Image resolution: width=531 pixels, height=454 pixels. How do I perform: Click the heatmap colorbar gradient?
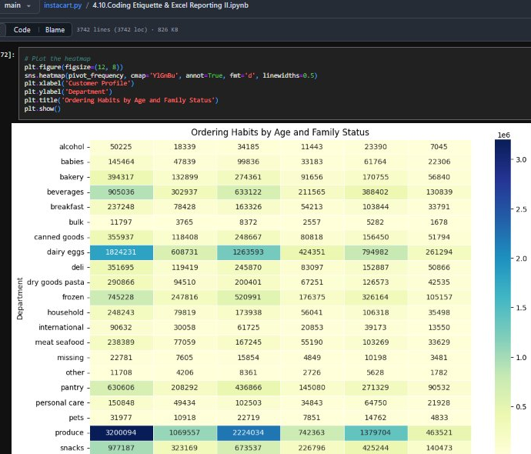tap(503, 297)
